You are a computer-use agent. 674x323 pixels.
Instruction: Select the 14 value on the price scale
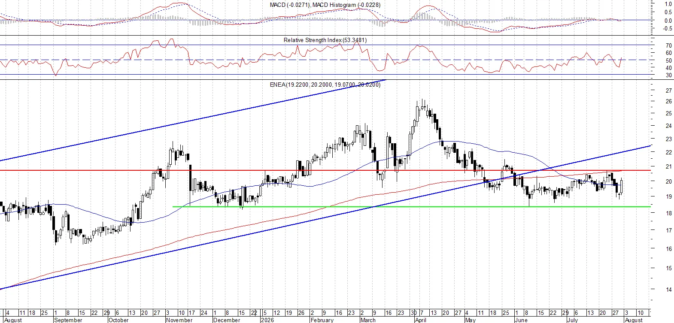669,290
